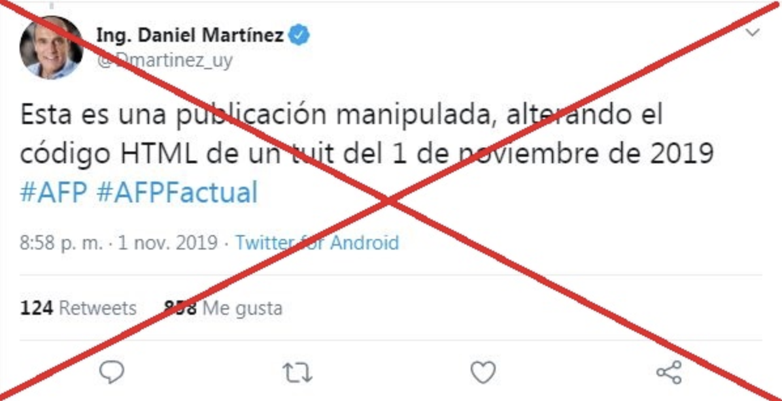Retweet using the circular arrows icon
Screen dimensions: 782x401
click(297, 373)
